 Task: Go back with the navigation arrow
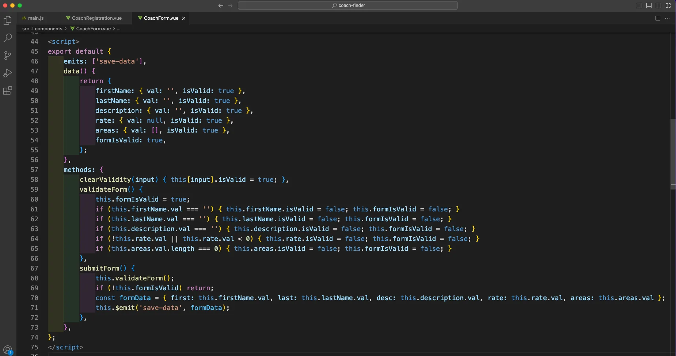pos(221,5)
